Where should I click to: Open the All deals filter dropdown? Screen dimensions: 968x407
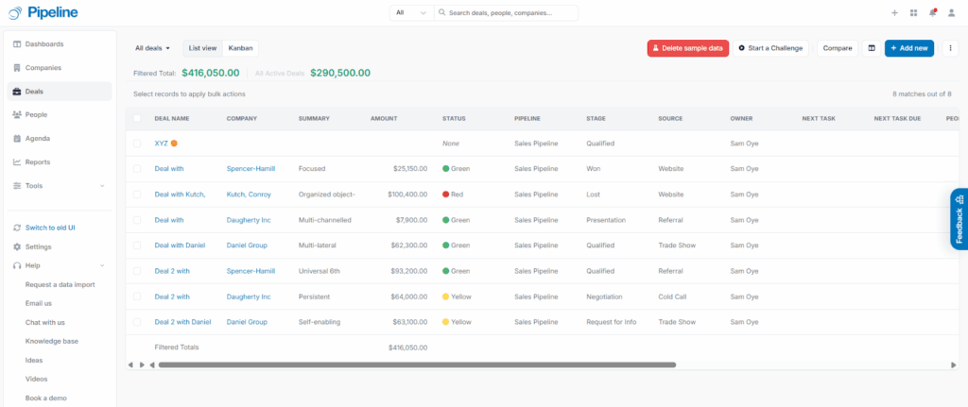[152, 48]
